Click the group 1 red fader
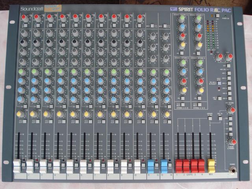 tap(178, 164)
